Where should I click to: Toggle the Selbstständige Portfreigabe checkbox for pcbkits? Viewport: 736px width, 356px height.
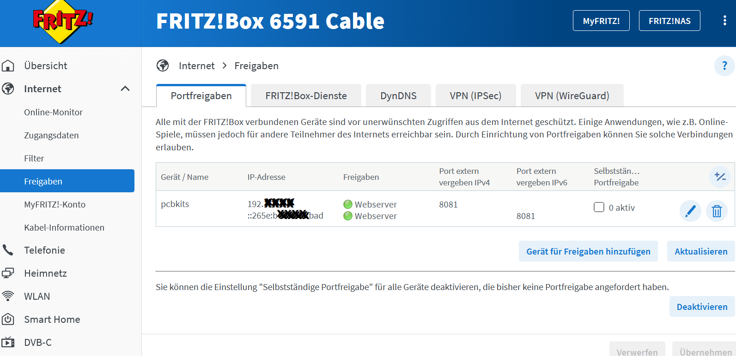599,207
